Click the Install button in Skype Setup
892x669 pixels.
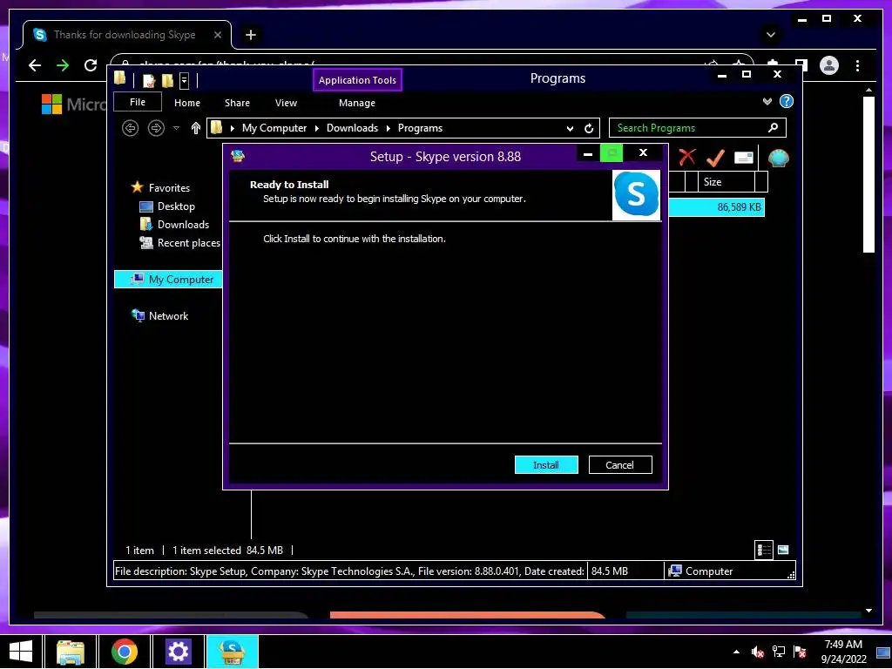546,465
